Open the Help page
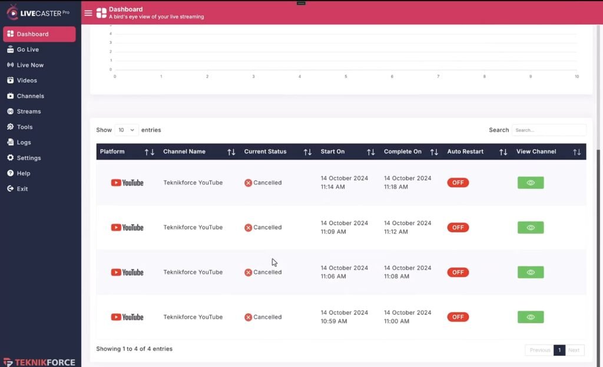The width and height of the screenshot is (603, 367). (24, 174)
